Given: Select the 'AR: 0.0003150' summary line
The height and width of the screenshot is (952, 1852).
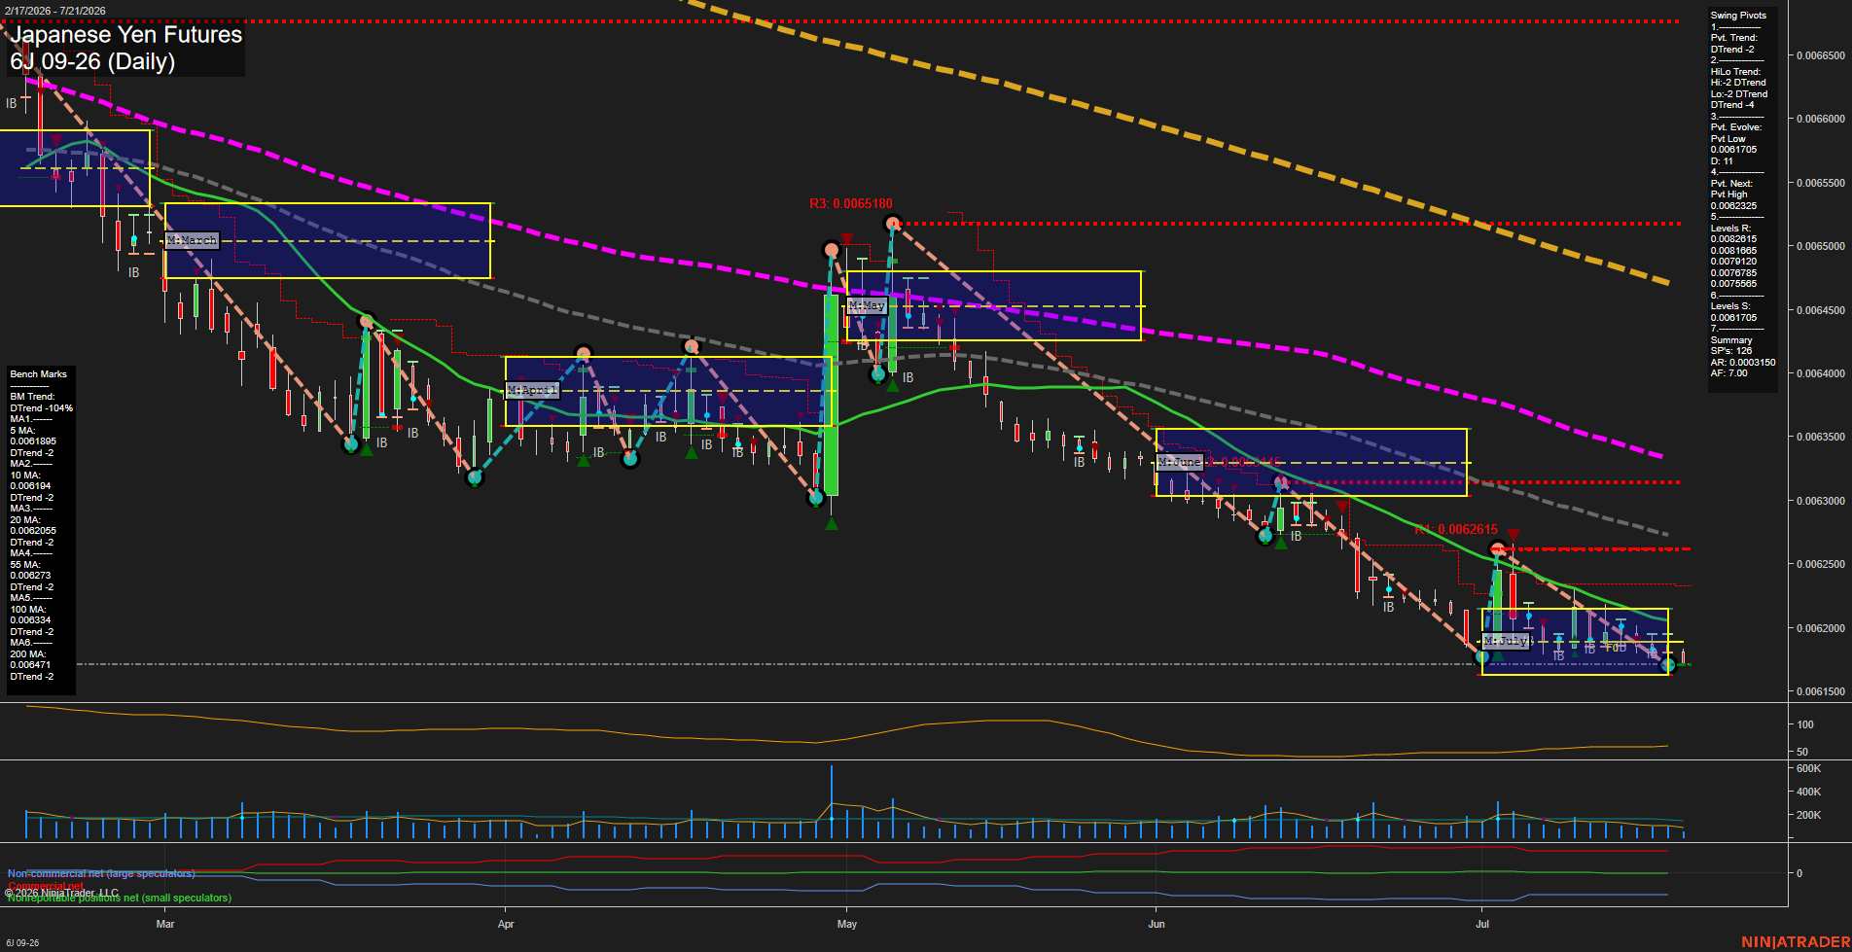Looking at the screenshot, I should [1743, 363].
